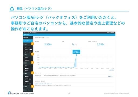Click the 顧客 section icon in sidebar
138x97 pixels.
click(24, 63)
